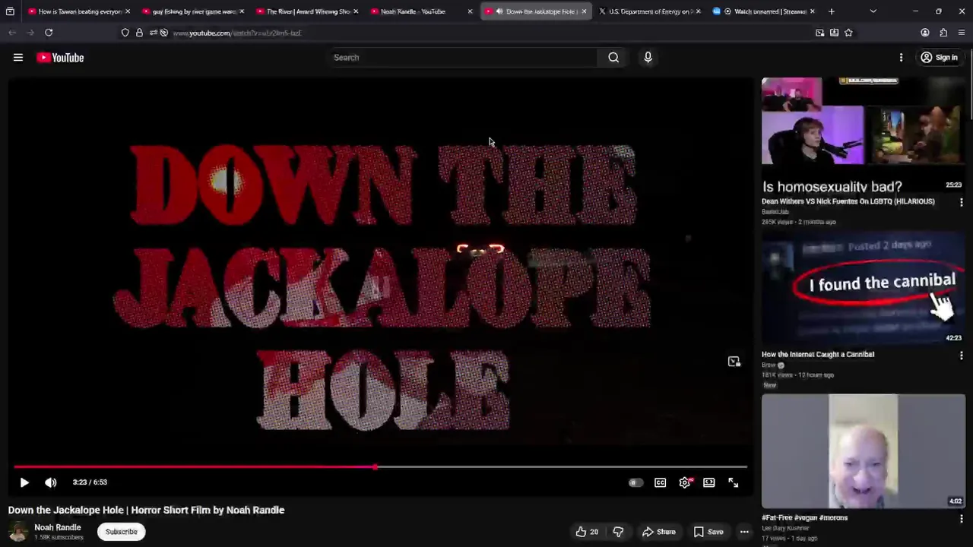Toggle the autoplay switch
The height and width of the screenshot is (547, 973).
(x=635, y=482)
